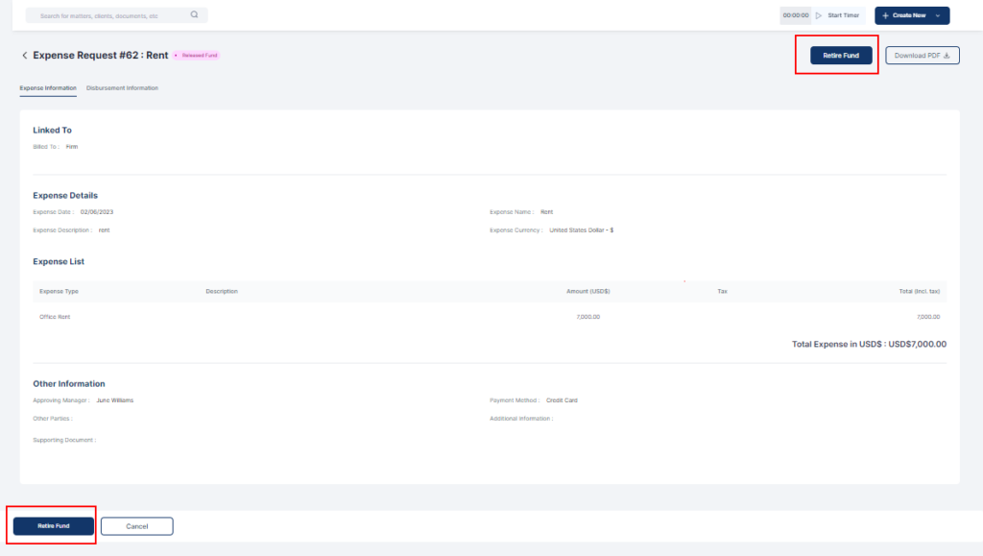Image resolution: width=983 pixels, height=556 pixels.
Task: Click the Released Fund status badge
Action: 198,56
